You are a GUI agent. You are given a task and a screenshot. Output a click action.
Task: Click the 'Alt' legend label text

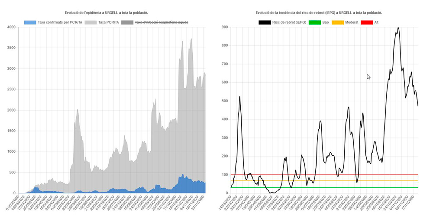pos(376,22)
